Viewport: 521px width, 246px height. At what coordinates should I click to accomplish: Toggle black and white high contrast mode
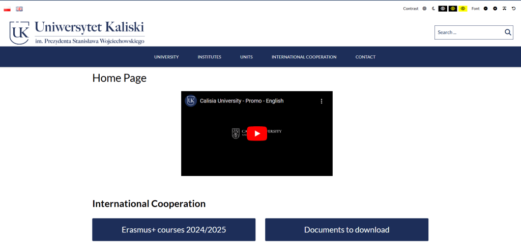click(x=443, y=9)
